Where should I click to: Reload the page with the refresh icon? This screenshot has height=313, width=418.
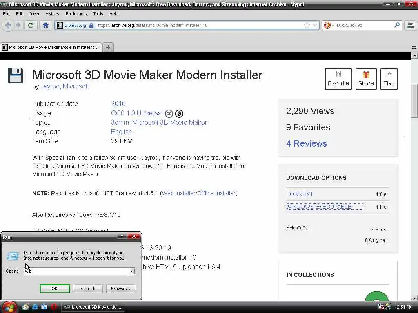point(31,25)
